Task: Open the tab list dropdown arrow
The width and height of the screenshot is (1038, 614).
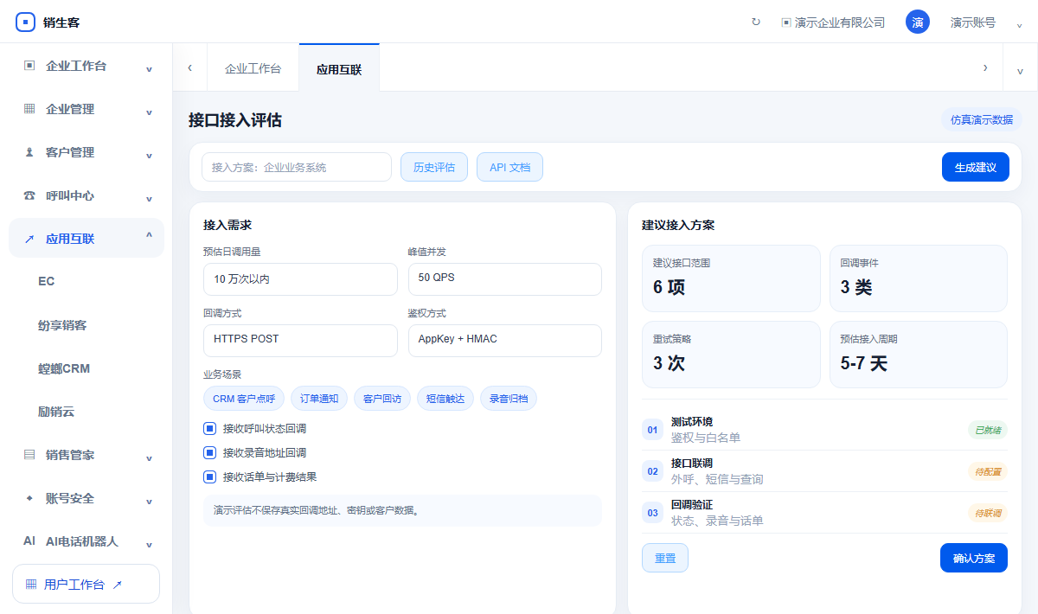Action: [1020, 72]
